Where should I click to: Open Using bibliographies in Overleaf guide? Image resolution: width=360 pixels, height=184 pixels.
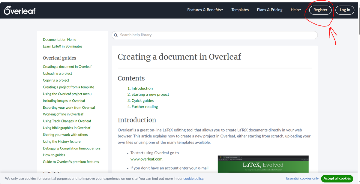click(67, 128)
